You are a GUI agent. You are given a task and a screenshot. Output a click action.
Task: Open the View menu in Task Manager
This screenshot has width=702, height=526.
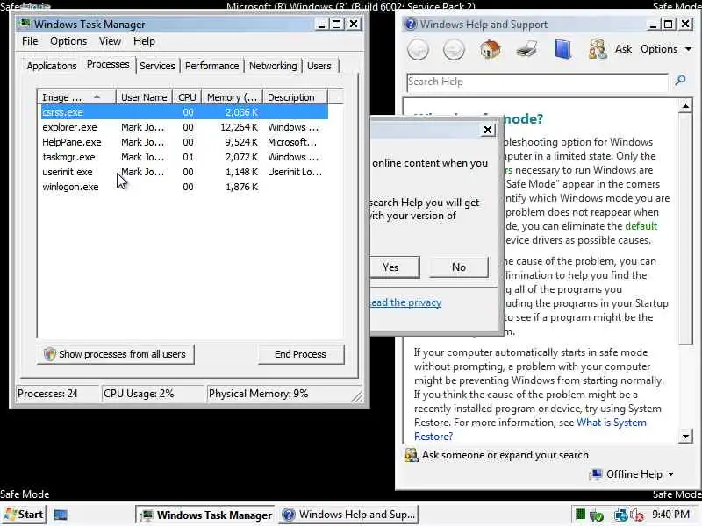click(x=110, y=41)
